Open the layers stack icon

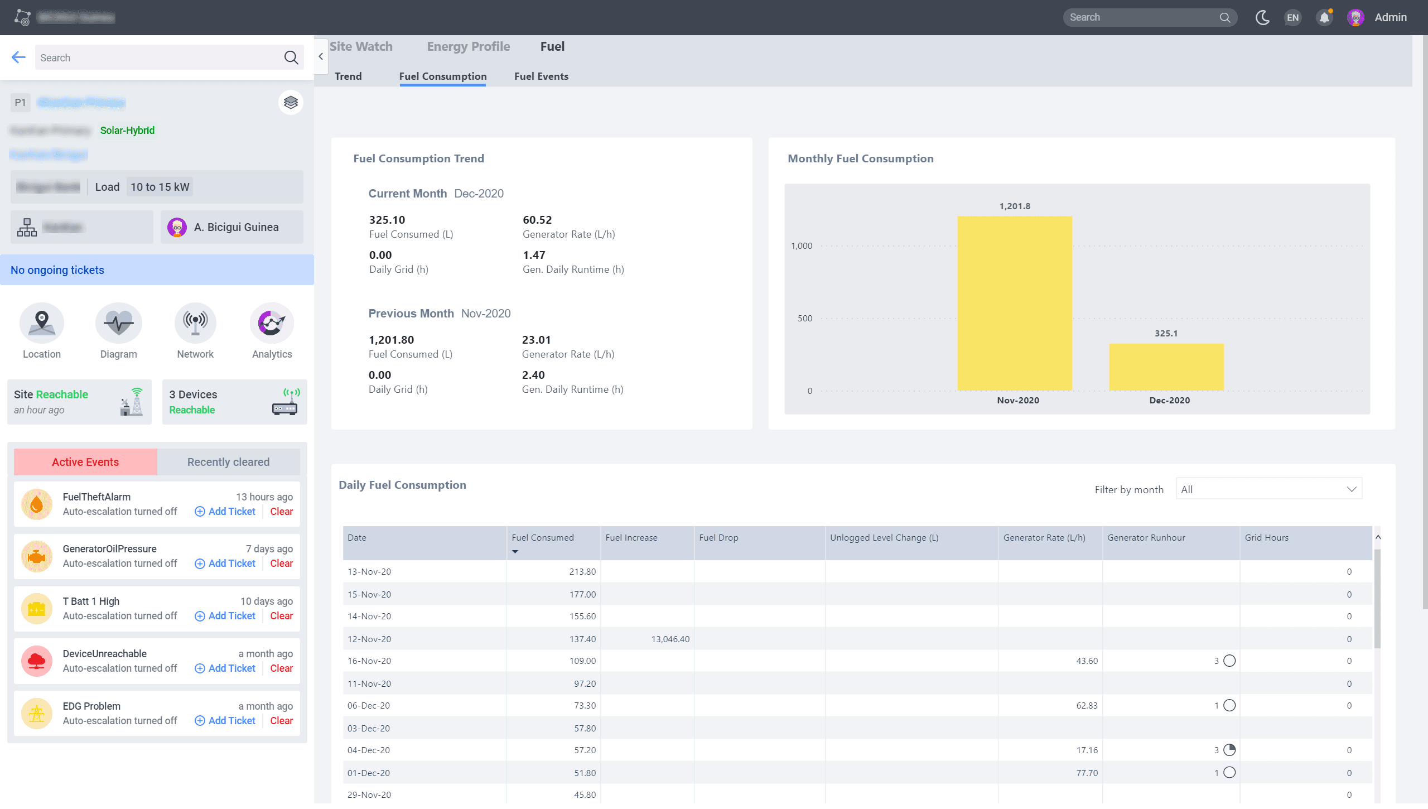[x=291, y=102]
